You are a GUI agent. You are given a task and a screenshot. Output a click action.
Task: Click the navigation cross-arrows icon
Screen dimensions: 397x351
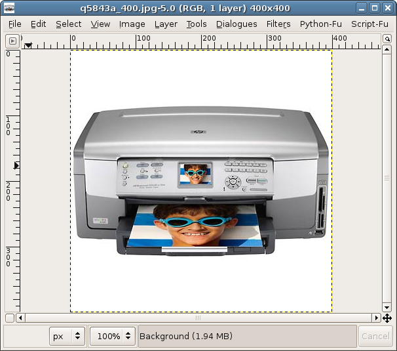(x=388, y=318)
